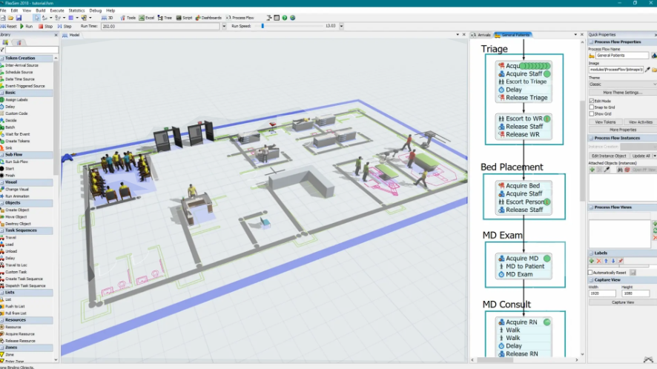
Task: Click the Open file folder icon in toolbar
Action: pyautogui.click(x=10, y=18)
